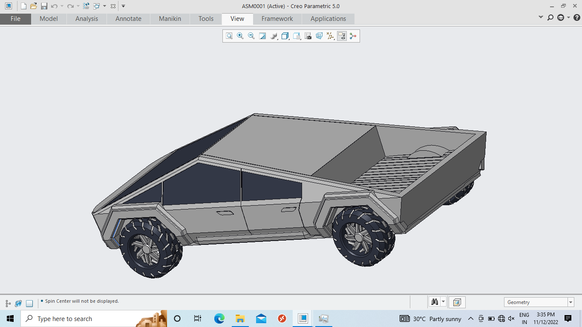Open the weather widget showing 30°C
The height and width of the screenshot is (327, 582).
[x=430, y=318]
